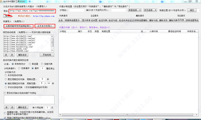Click the IP地址 filter input field

coord(77,10)
